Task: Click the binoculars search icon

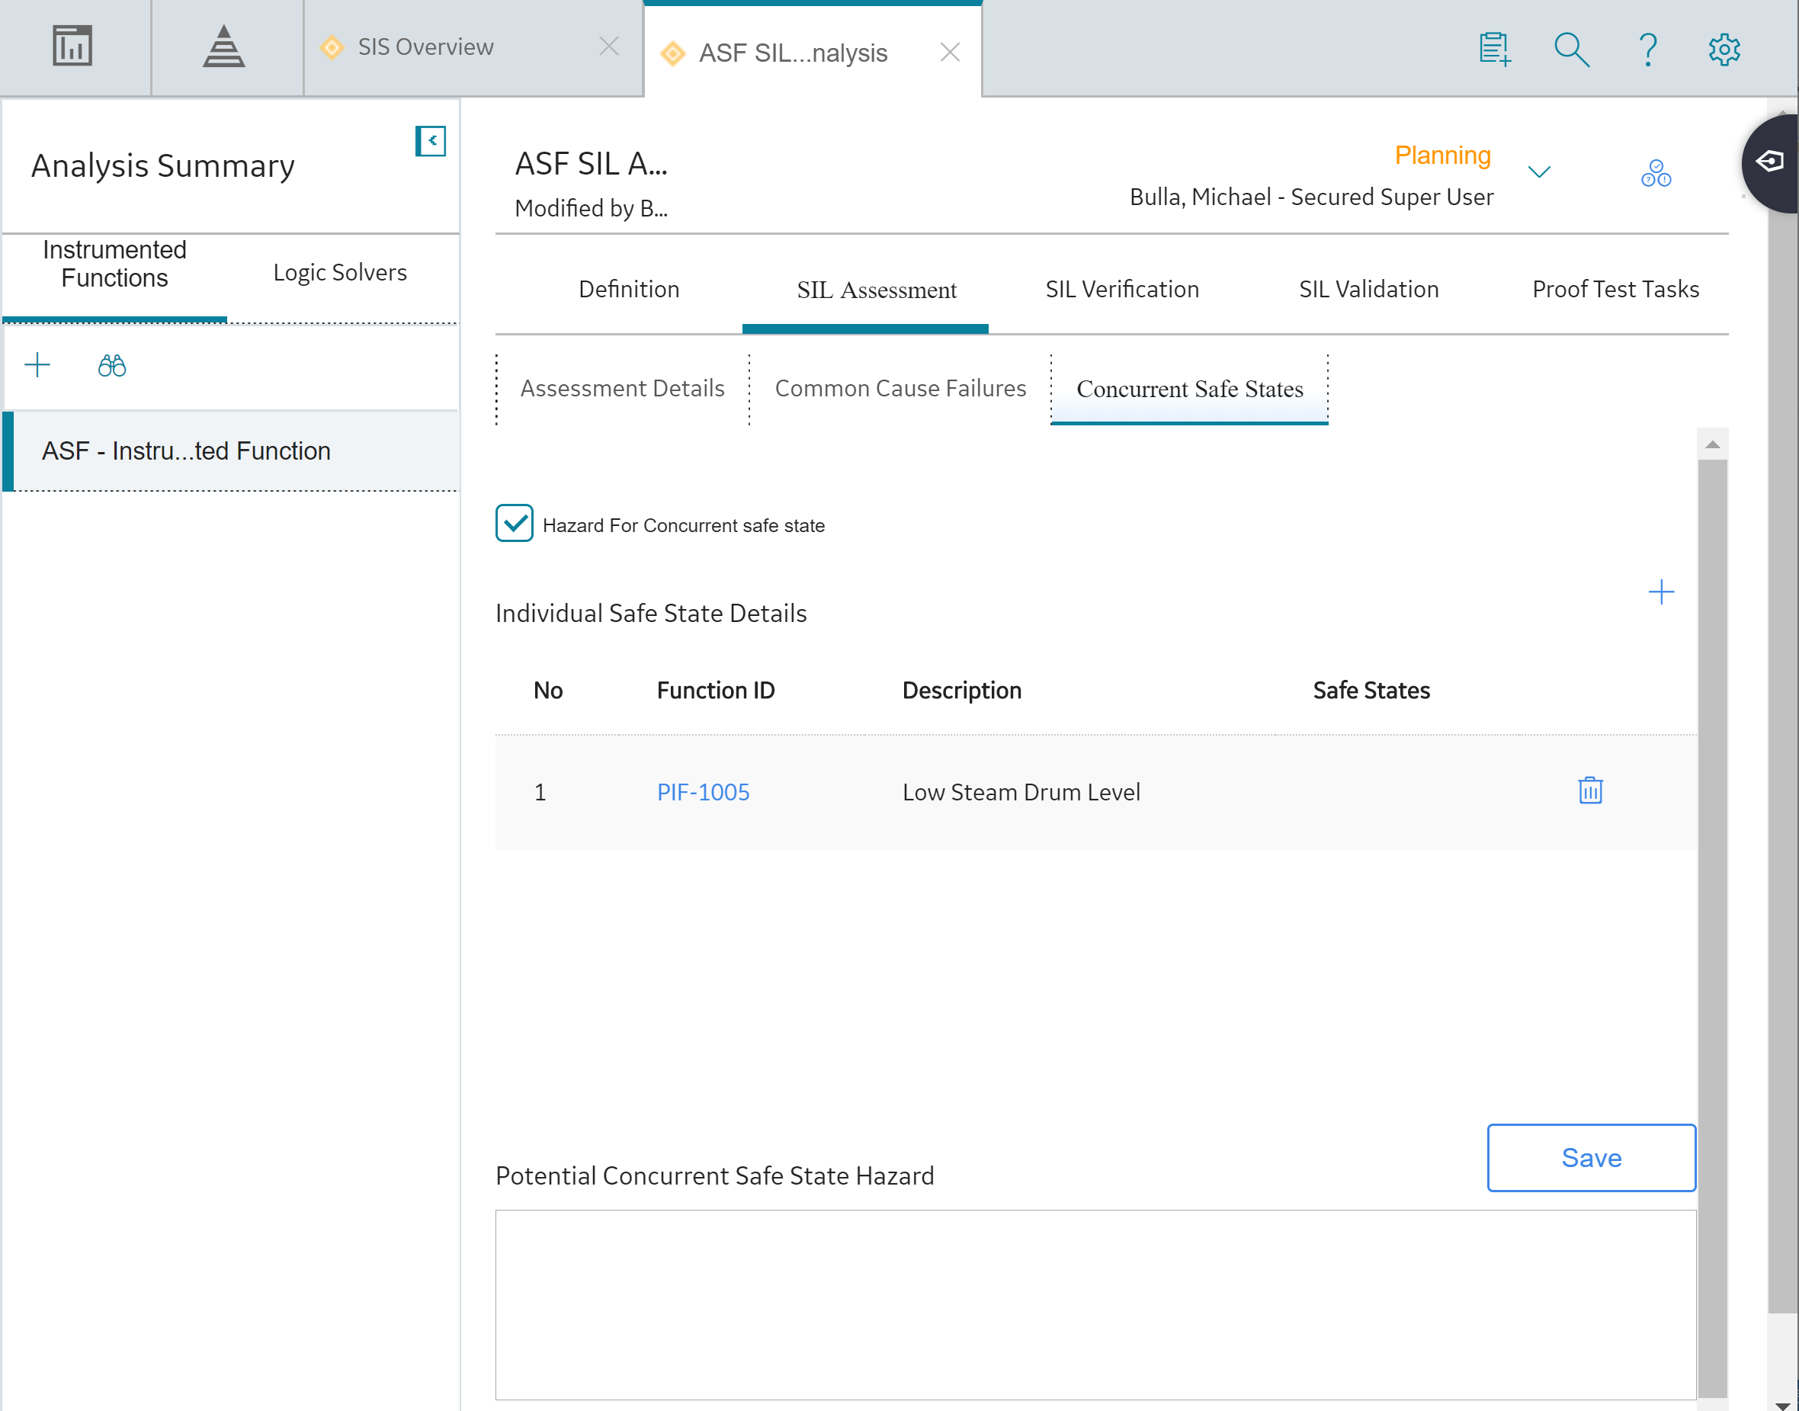Action: tap(111, 365)
